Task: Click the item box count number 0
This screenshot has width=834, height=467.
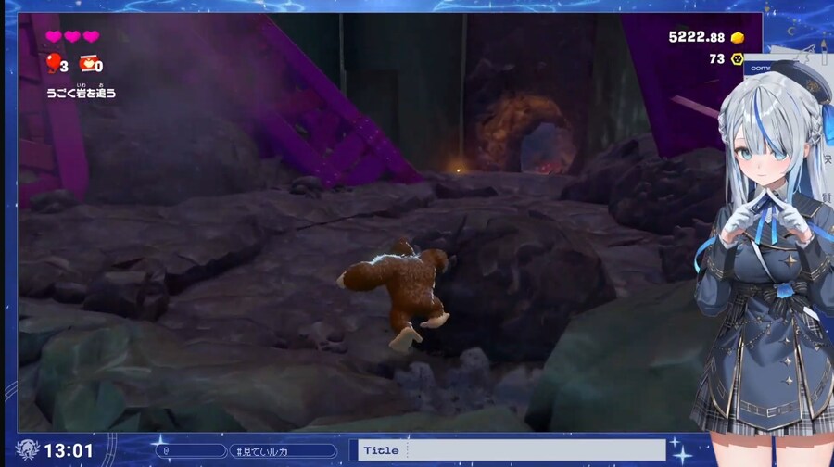Action: click(99, 67)
